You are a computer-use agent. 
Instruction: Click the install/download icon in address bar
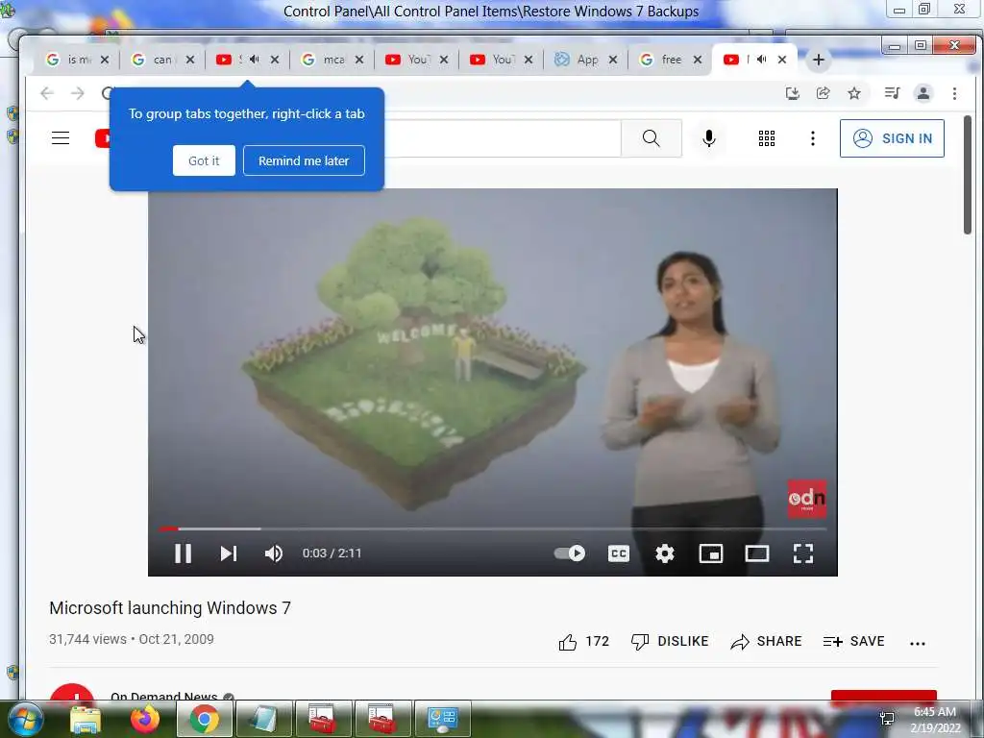[793, 93]
